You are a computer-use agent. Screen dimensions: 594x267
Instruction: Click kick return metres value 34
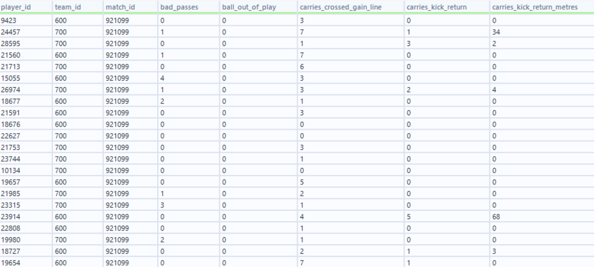(x=542, y=32)
